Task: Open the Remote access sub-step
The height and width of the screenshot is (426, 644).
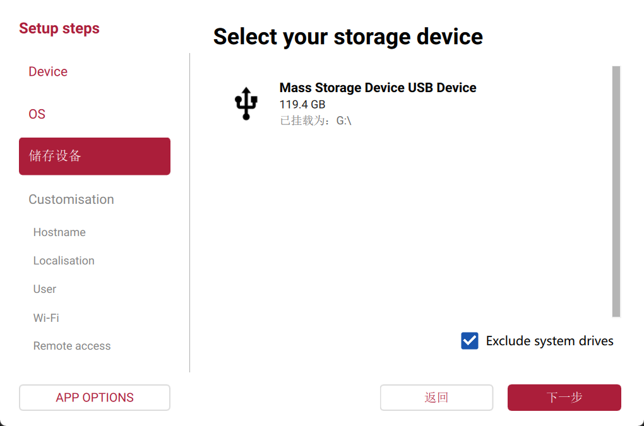Action: tap(72, 346)
